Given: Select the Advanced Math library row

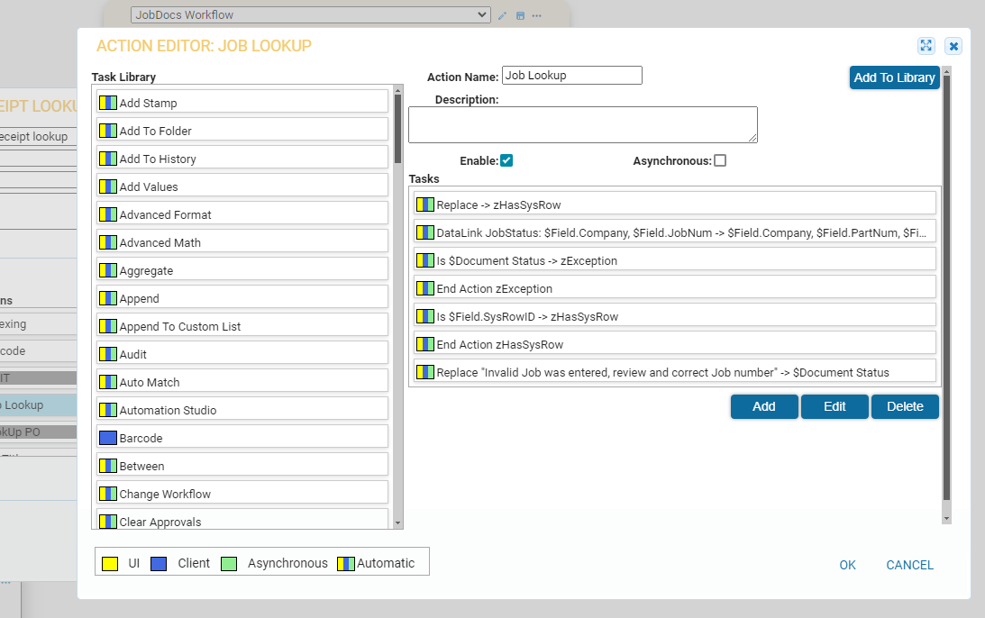Looking at the screenshot, I should [242, 242].
